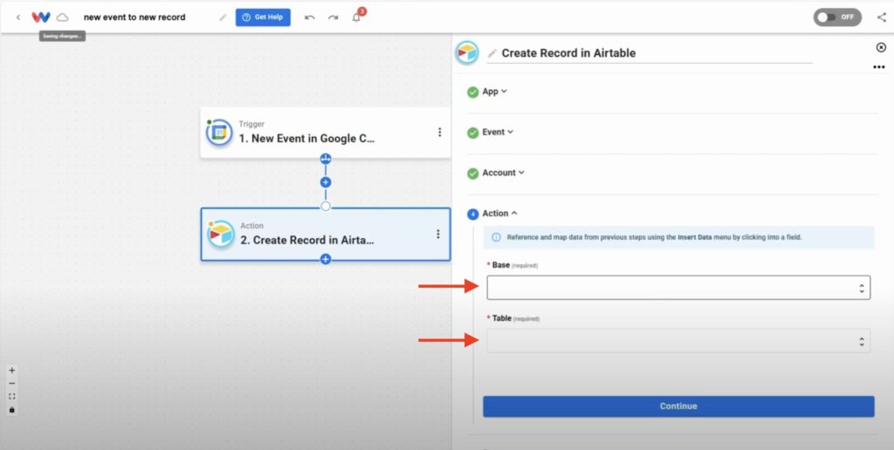Toggle the workflow ON/OFF switch
The image size is (894, 450).
coord(837,17)
